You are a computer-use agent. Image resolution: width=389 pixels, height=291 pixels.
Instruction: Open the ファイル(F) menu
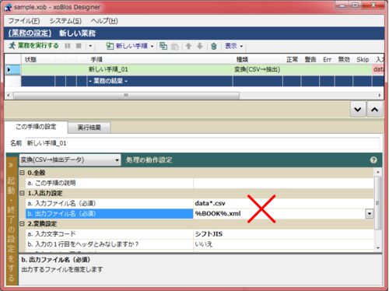click(x=24, y=21)
